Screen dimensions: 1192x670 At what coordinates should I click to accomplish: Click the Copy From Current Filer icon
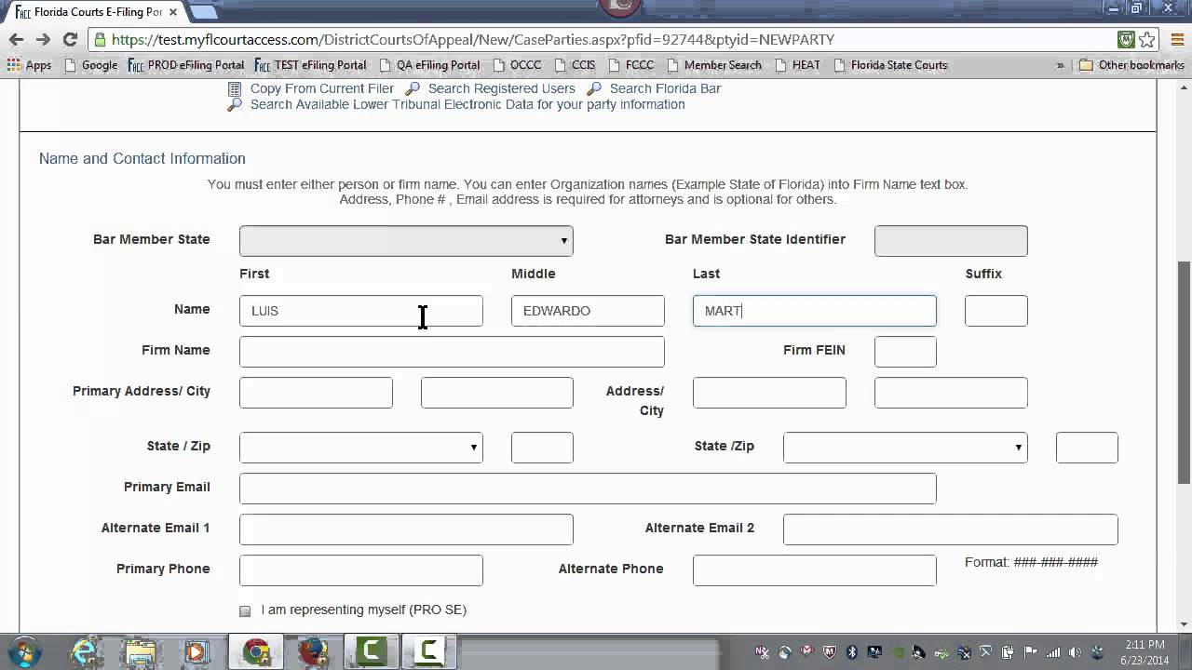coord(235,88)
